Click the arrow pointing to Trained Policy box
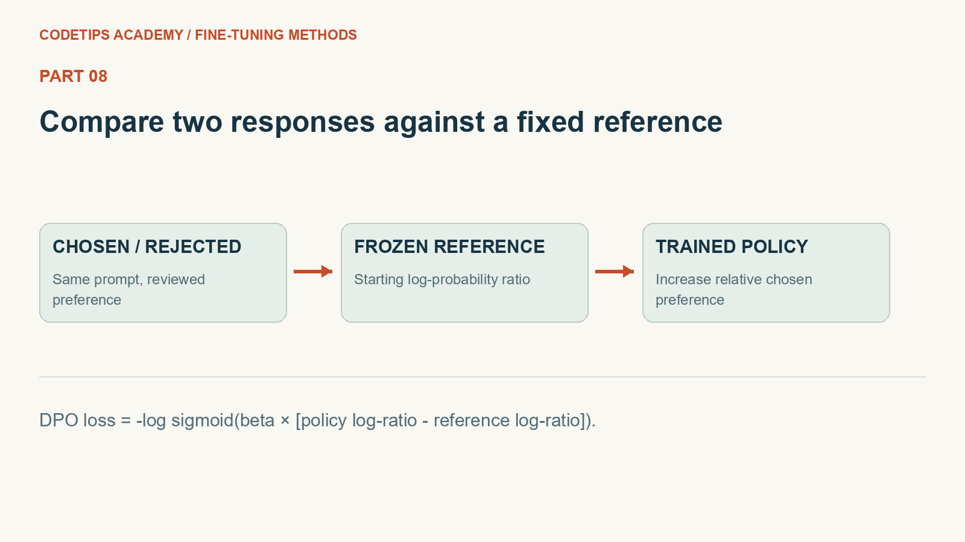The image size is (965, 542). (x=615, y=272)
